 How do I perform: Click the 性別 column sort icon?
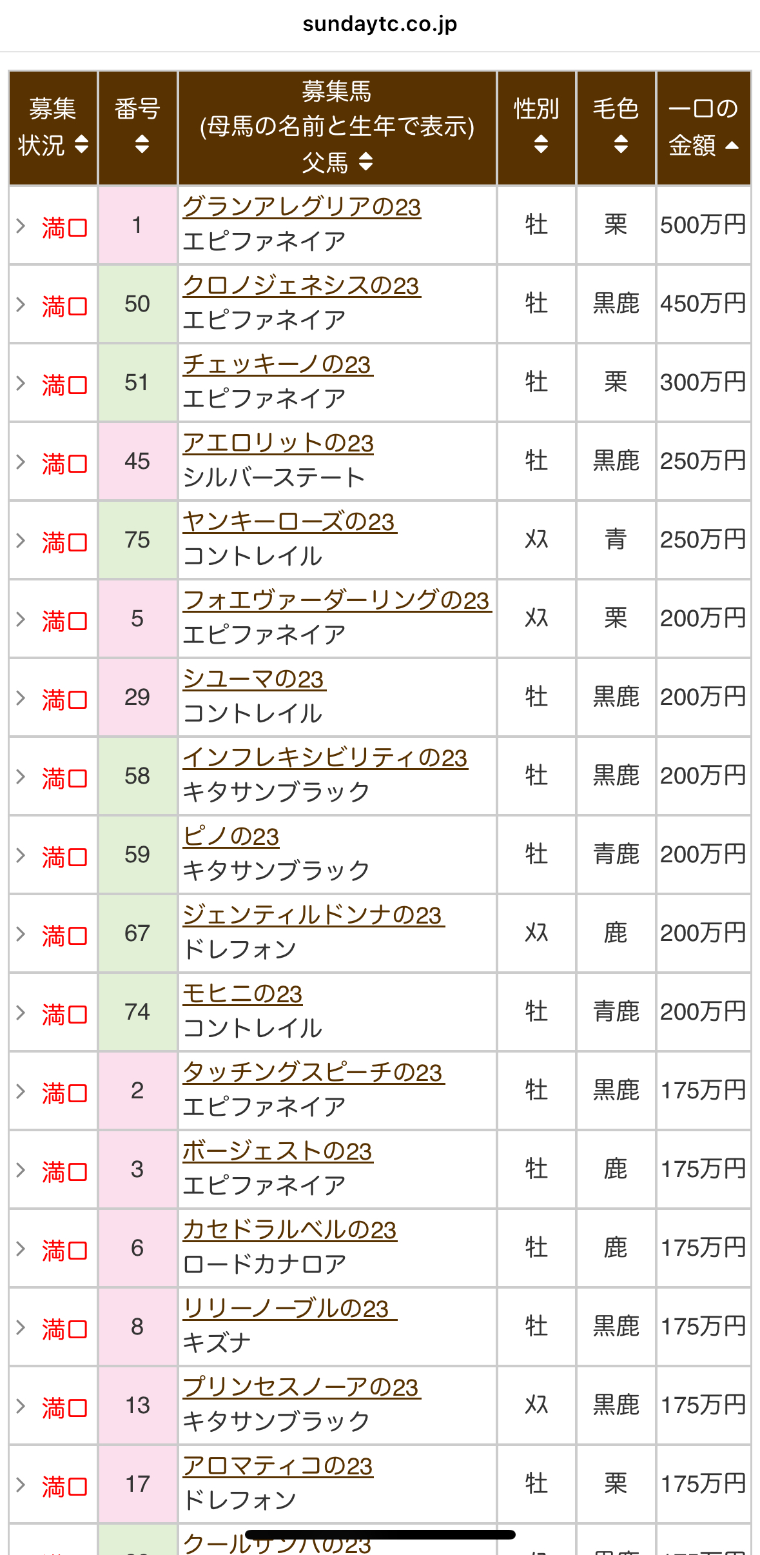pyautogui.click(x=541, y=144)
